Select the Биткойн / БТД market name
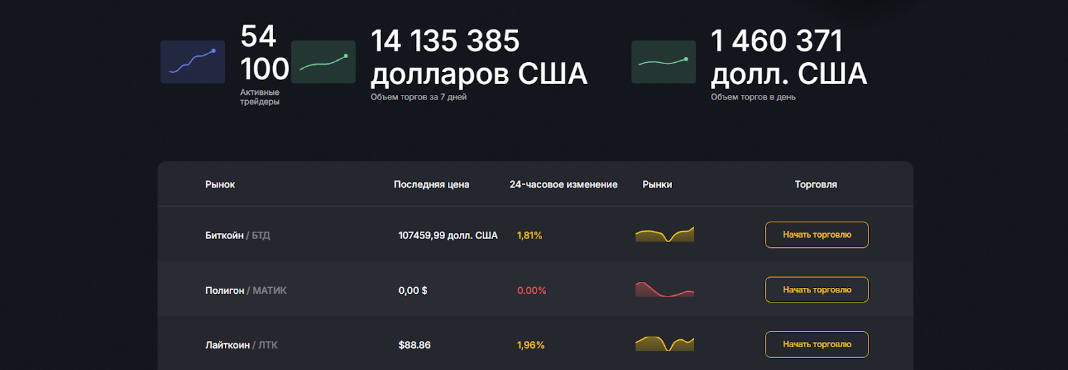This screenshot has width=1068, height=370. click(238, 235)
